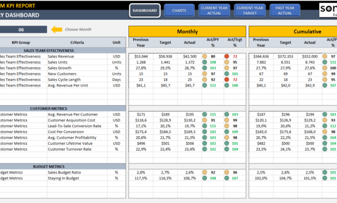The image size is (337, 203).
Task: Click the yellow dot in Sales Units' Monthly Act/Trgt cell
Action: [x=226, y=62]
